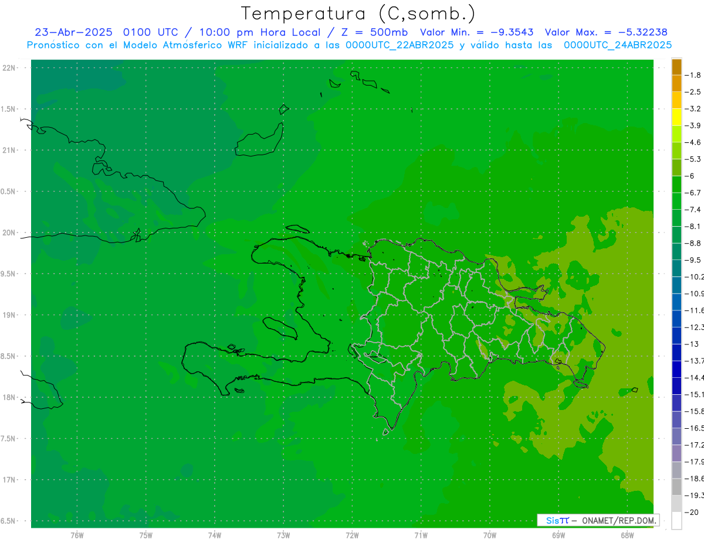This screenshot has width=704, height=543.
Task: Click the '-9.5' colorbar label
Action: (x=693, y=260)
